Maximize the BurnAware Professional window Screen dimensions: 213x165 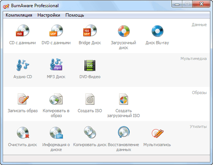pyautogui.click(x=187, y=4)
